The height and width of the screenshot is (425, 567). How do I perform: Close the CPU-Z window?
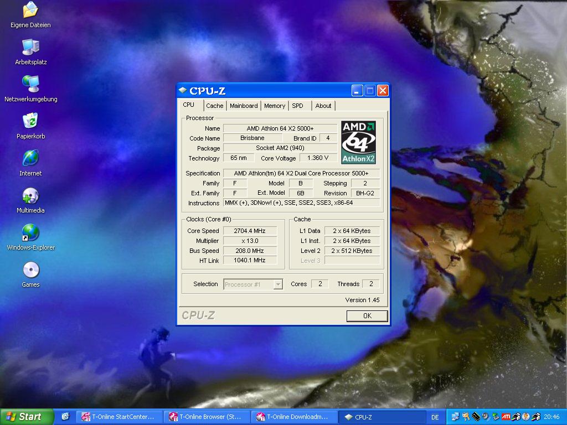click(383, 90)
